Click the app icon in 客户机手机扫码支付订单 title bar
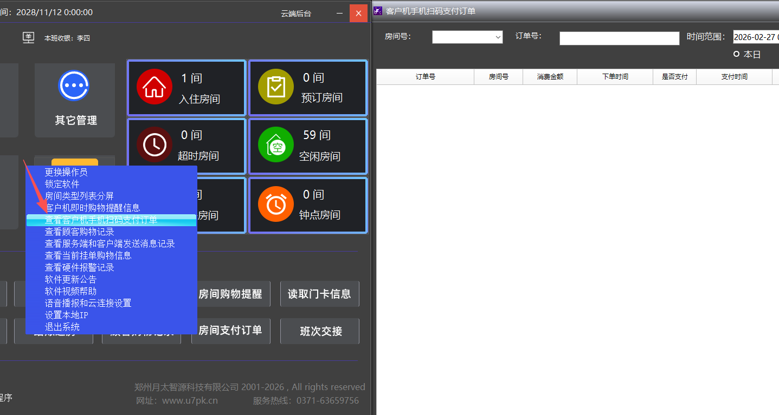 coord(378,11)
